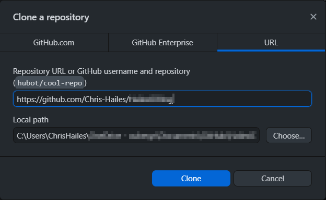The width and height of the screenshot is (326, 200).
Task: Click the Repository URL or GitHub username label
Action: point(101,71)
